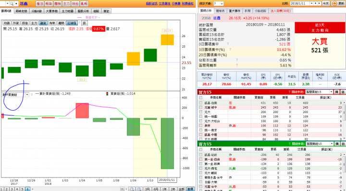Click the plus icon beside search

coord(16,3)
